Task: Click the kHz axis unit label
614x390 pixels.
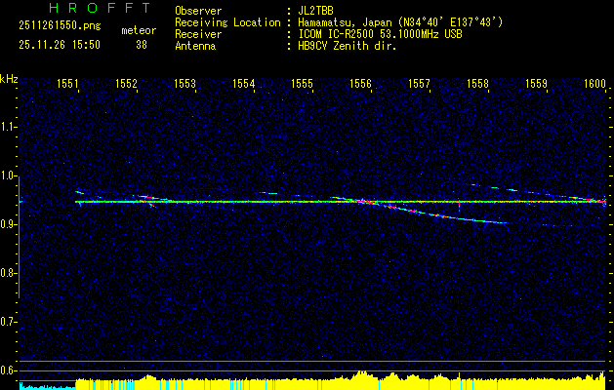Action: (9, 78)
